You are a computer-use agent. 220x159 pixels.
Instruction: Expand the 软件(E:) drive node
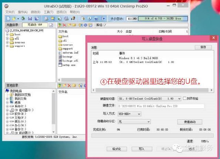pyautogui.click(x=7, y=114)
